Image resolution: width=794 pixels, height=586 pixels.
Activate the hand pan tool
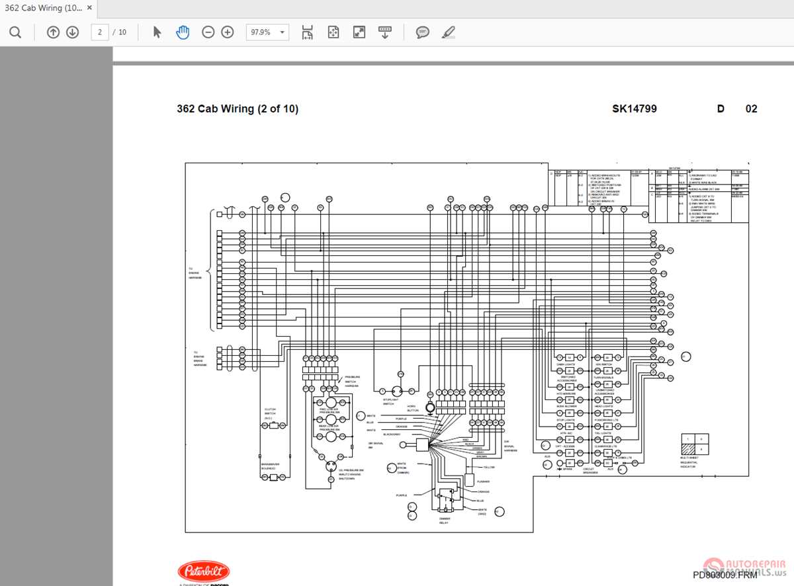pyautogui.click(x=183, y=32)
